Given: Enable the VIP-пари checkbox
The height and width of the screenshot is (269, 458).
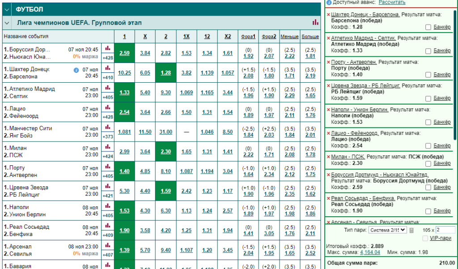Looking at the screenshot, I should coord(425,239).
